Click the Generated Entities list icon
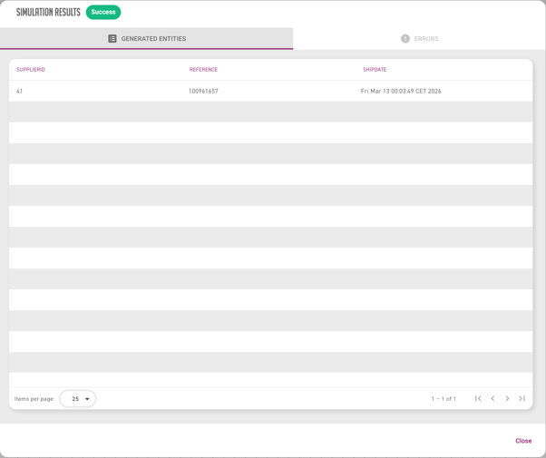Image resolution: width=546 pixels, height=458 pixels. click(x=112, y=39)
